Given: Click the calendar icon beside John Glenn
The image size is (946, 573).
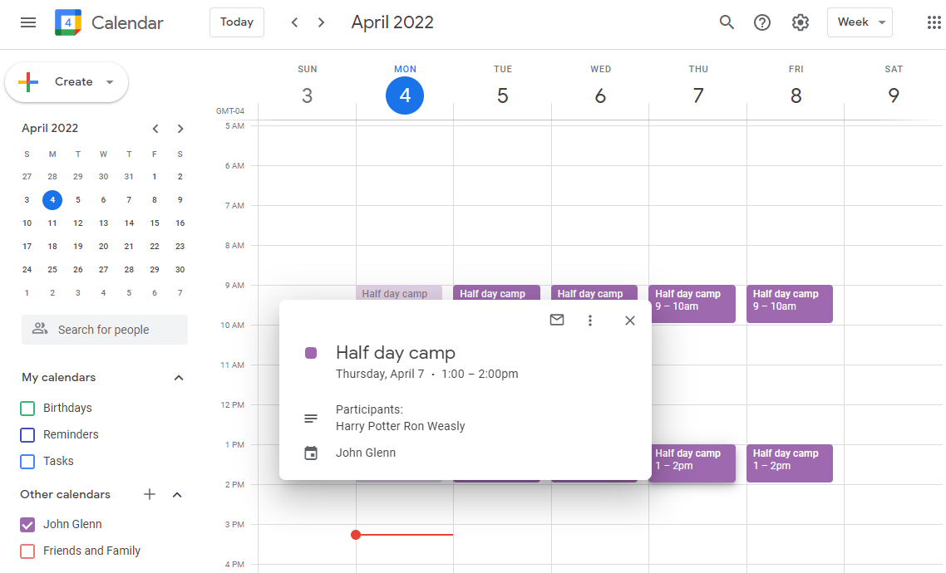Looking at the screenshot, I should click(311, 453).
